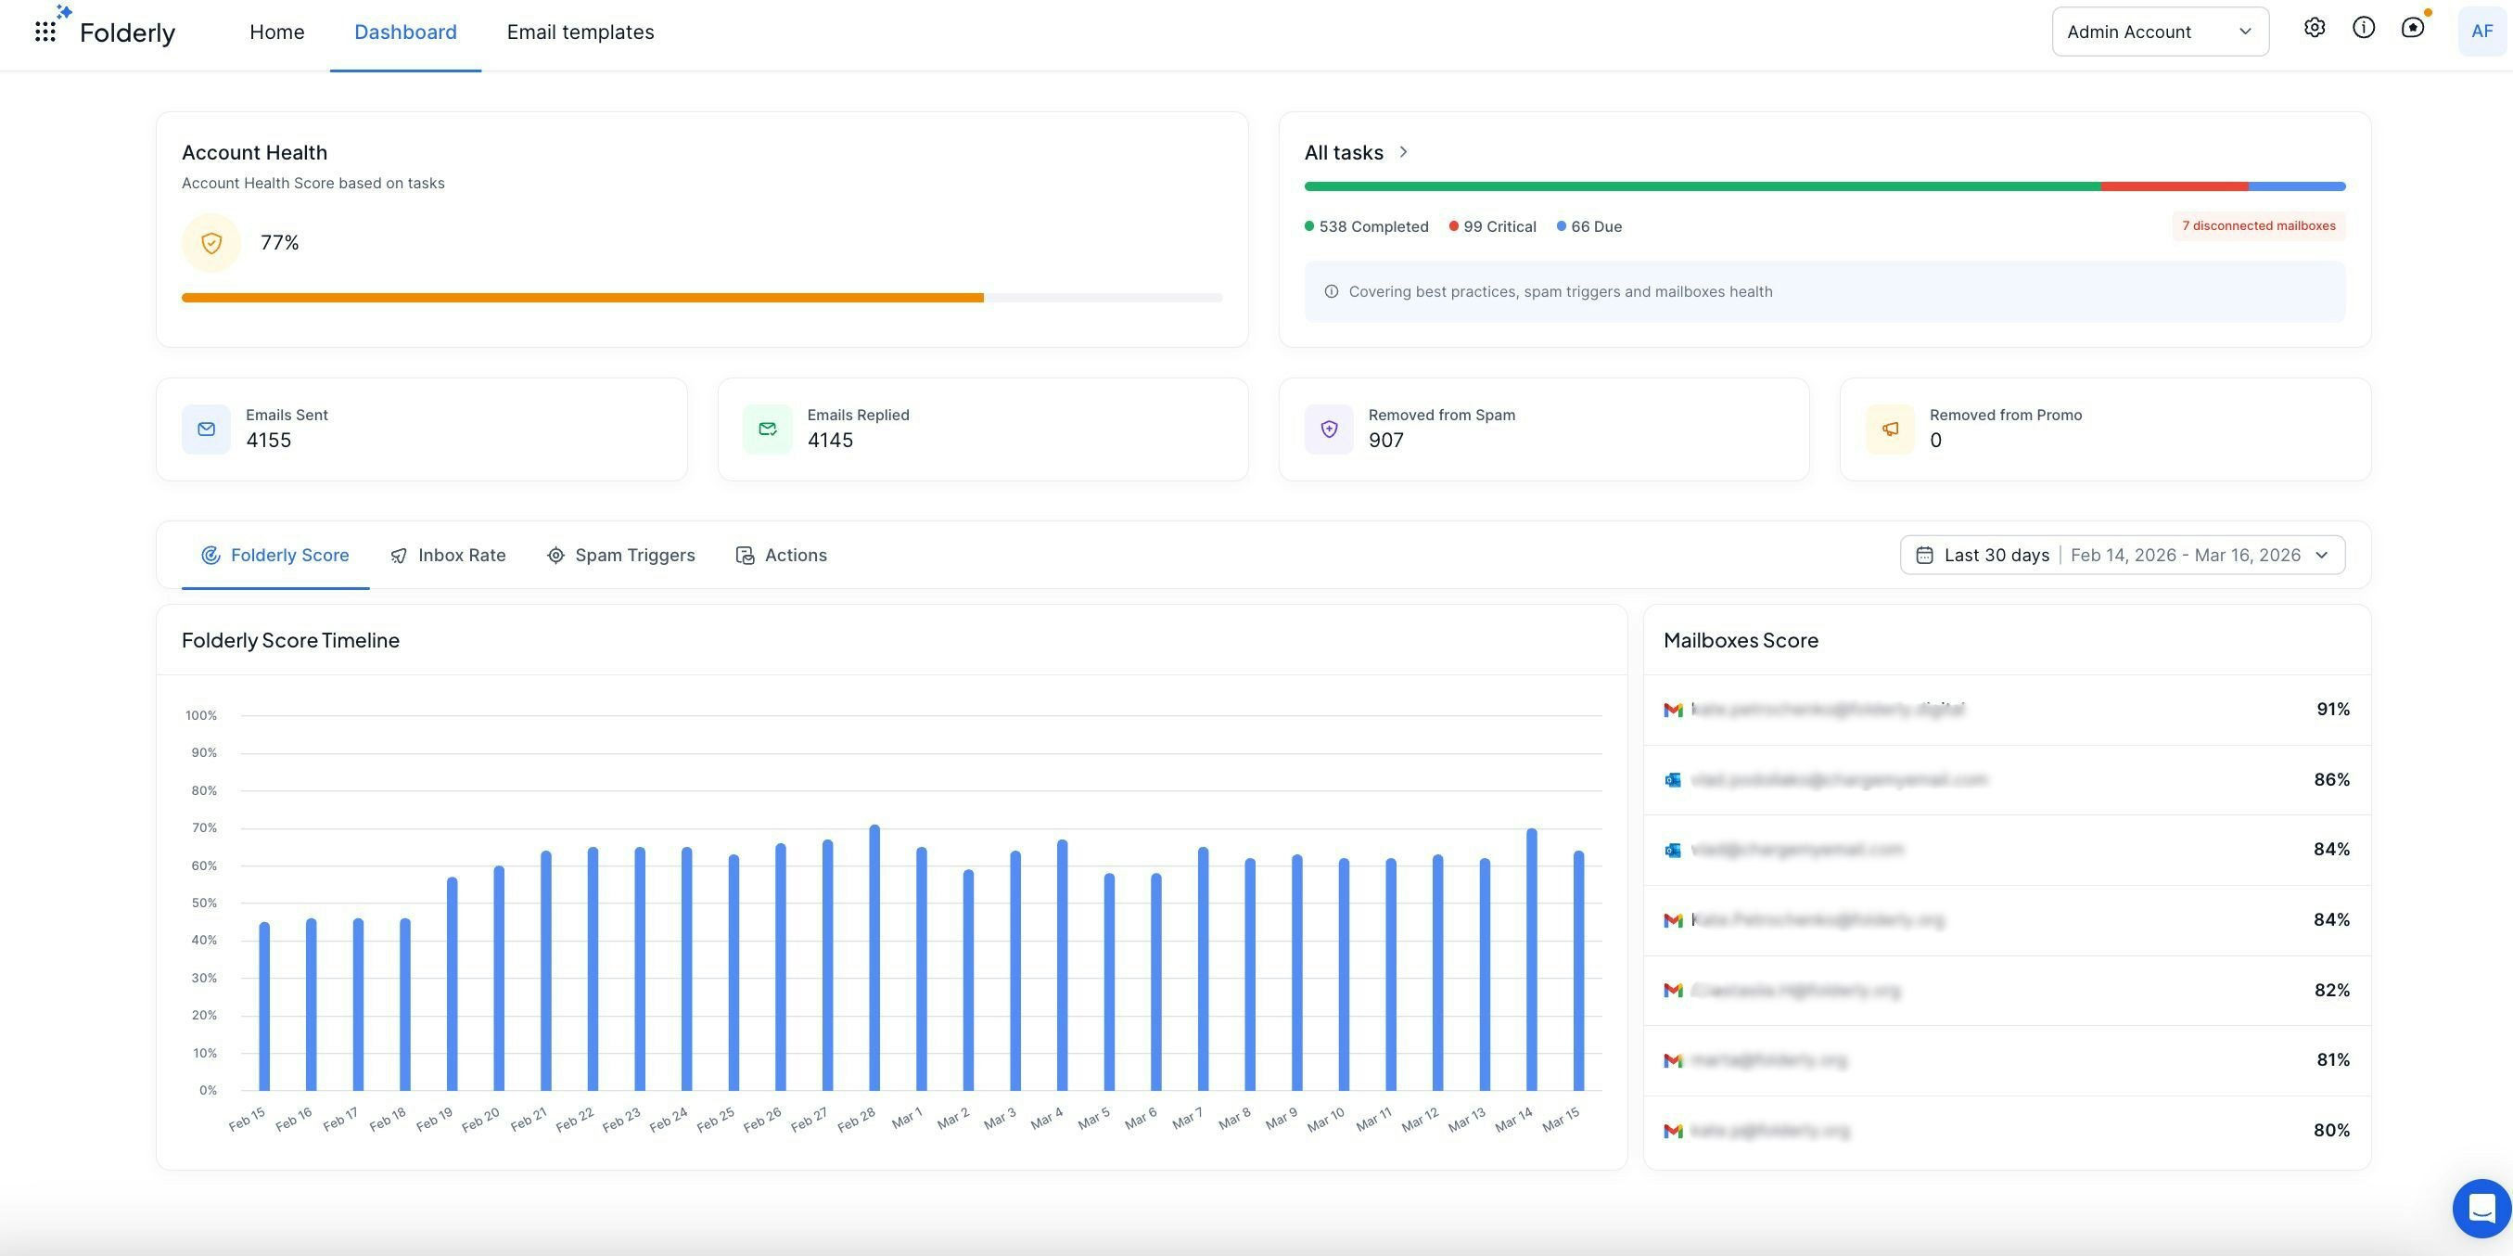The image size is (2513, 1256).
Task: Click the Removed from Promo megaphone icon
Action: pyautogui.click(x=1890, y=429)
